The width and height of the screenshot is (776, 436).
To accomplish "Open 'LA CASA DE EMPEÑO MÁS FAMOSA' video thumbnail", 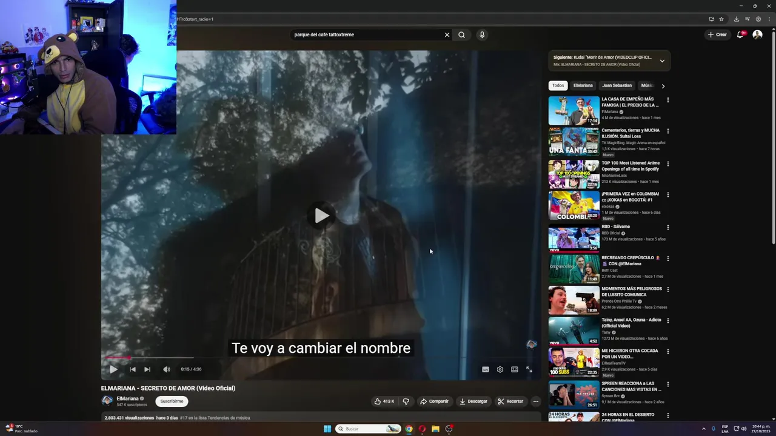I will point(574,110).
